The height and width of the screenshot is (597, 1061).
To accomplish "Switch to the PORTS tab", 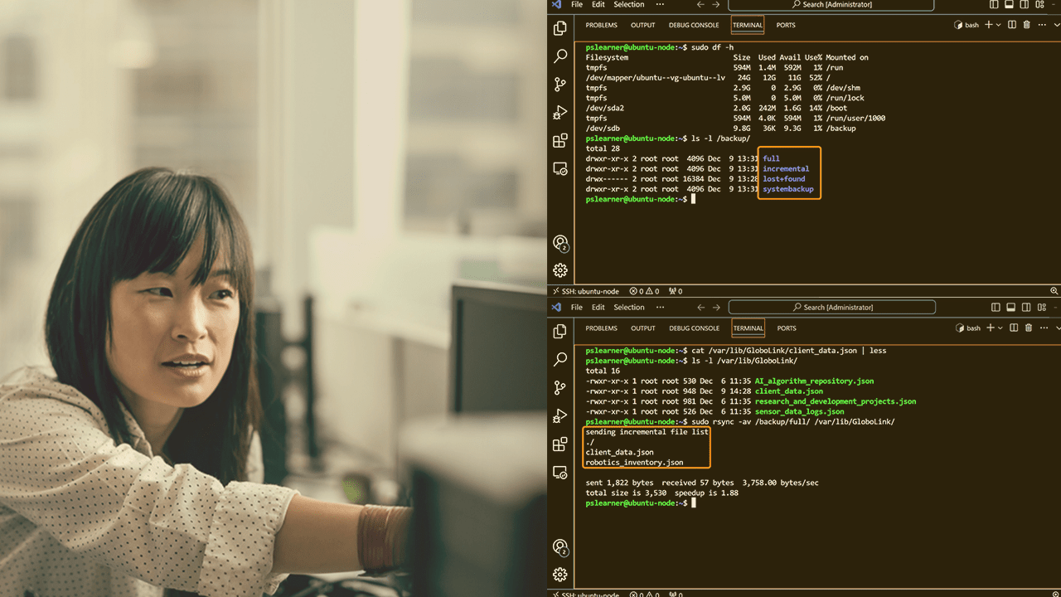I will 785,25.
